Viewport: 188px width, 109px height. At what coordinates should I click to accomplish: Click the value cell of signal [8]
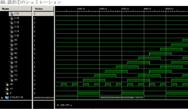(x=43, y=45)
